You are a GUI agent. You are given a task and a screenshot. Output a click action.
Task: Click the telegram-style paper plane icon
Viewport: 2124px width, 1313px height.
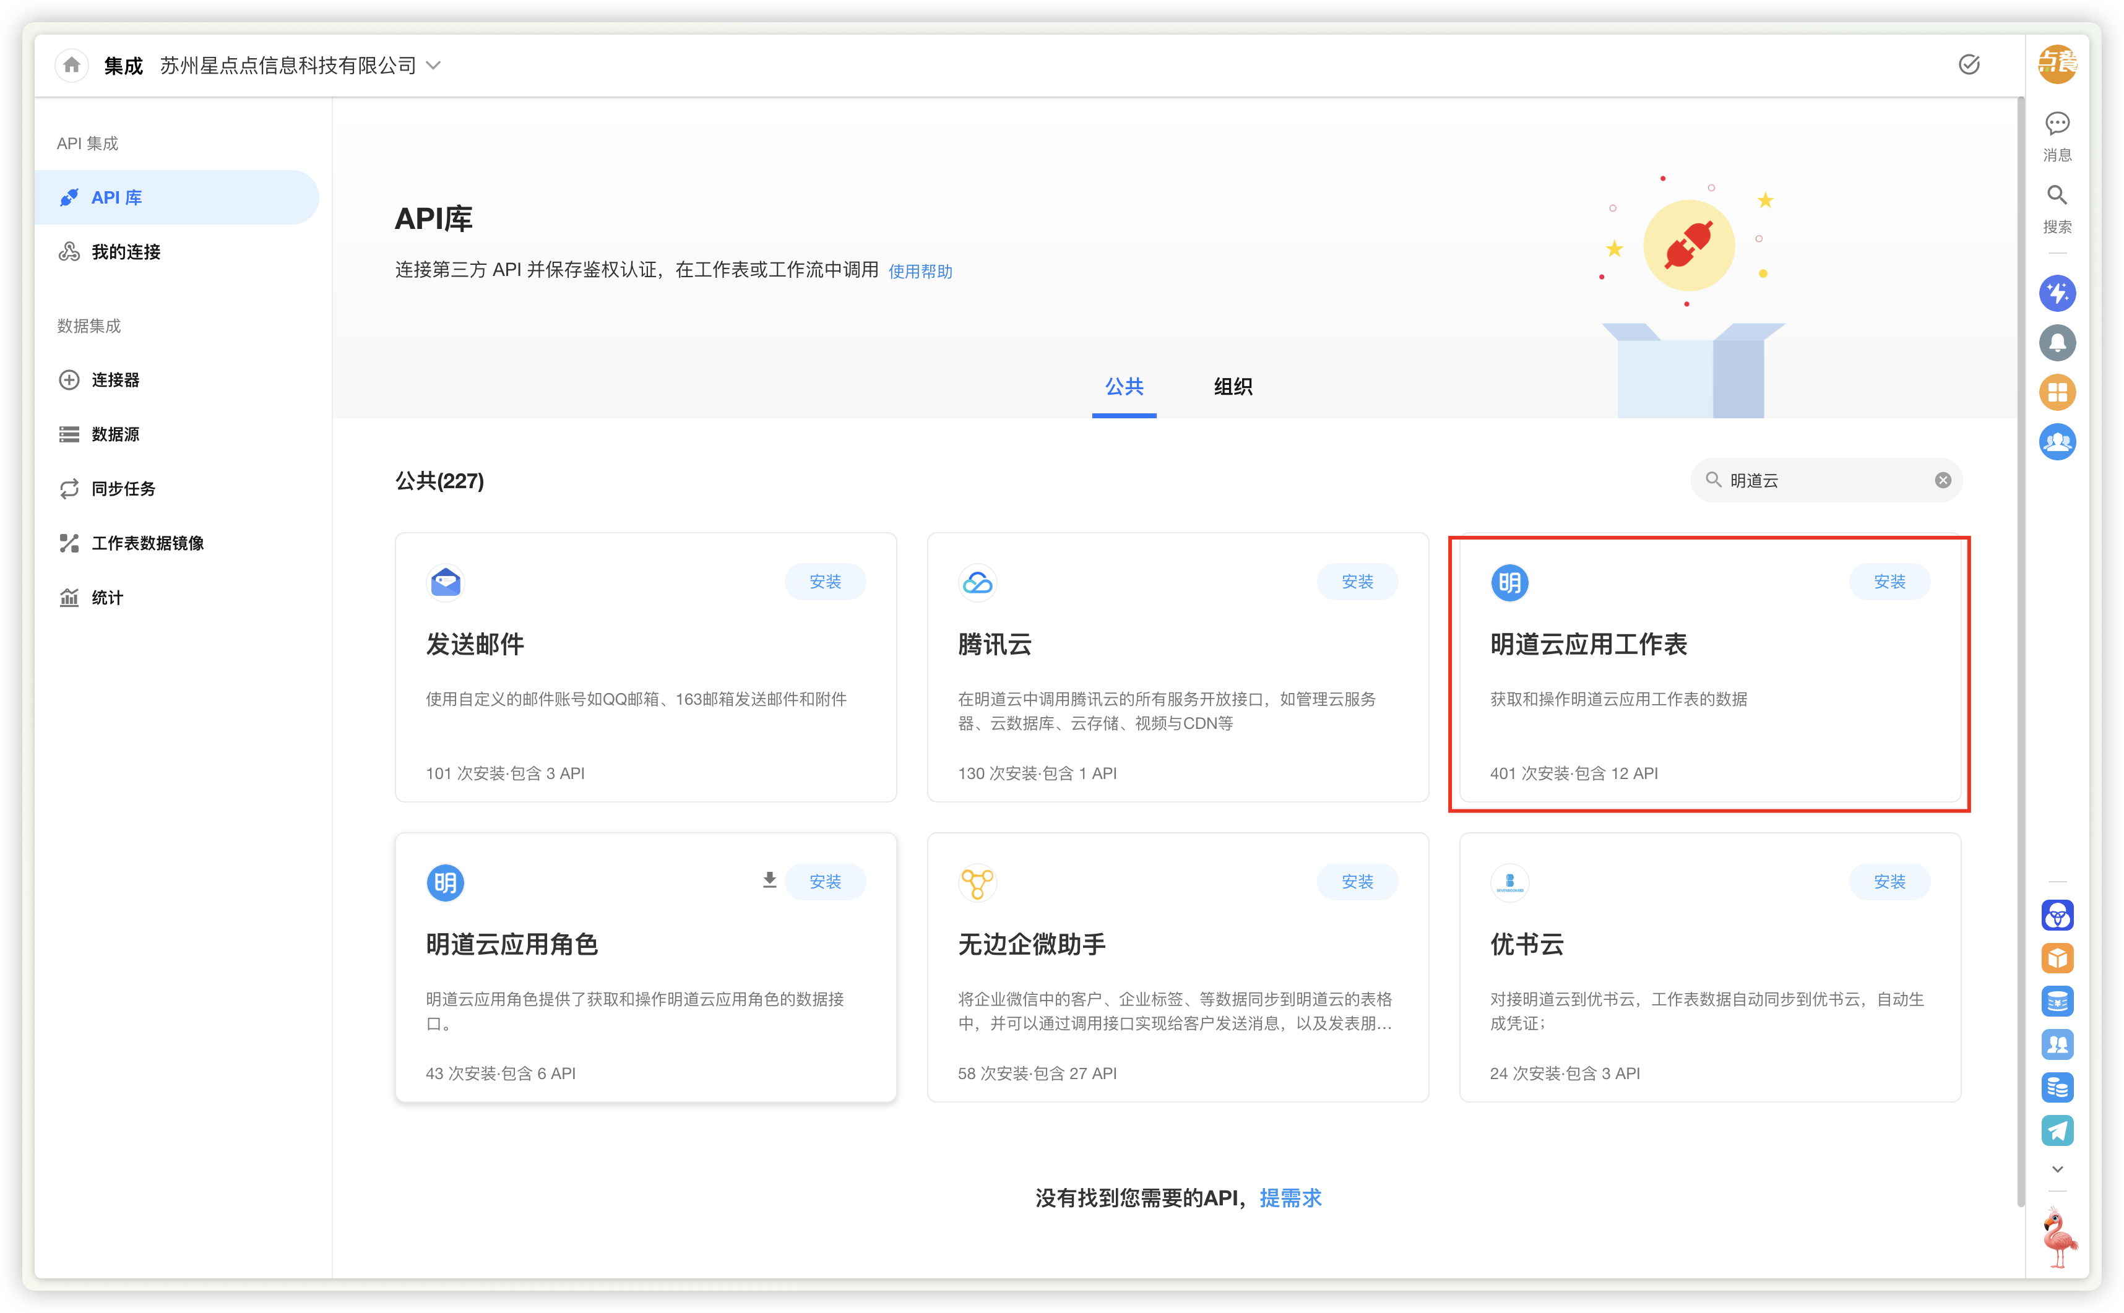[2057, 1130]
